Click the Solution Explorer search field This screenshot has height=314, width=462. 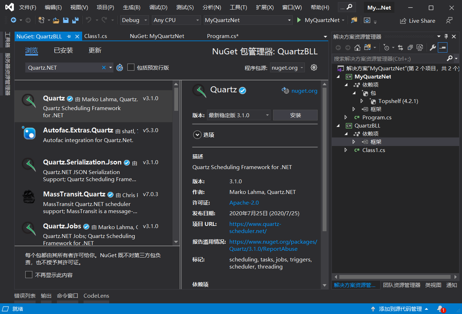click(389, 58)
